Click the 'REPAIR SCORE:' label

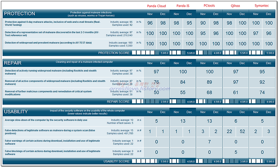tap(119, 102)
